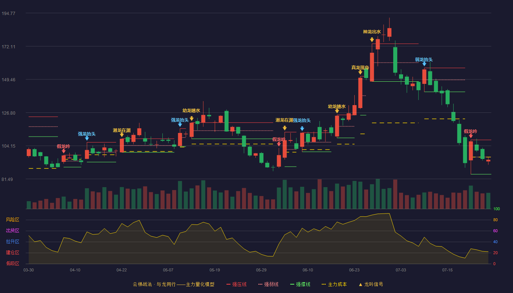Viewport: 513px width, 293px height.
Task: Click the 风险区 zone label
Action: [x=12, y=220]
